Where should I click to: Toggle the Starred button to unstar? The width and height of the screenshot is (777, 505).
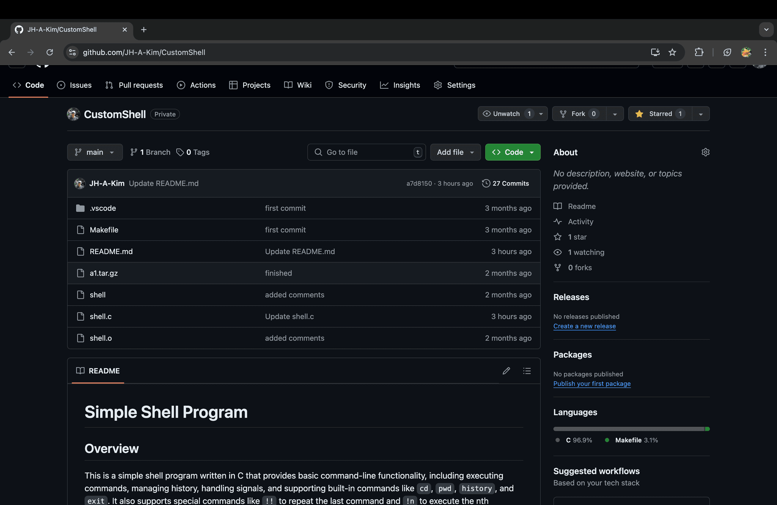coord(660,114)
